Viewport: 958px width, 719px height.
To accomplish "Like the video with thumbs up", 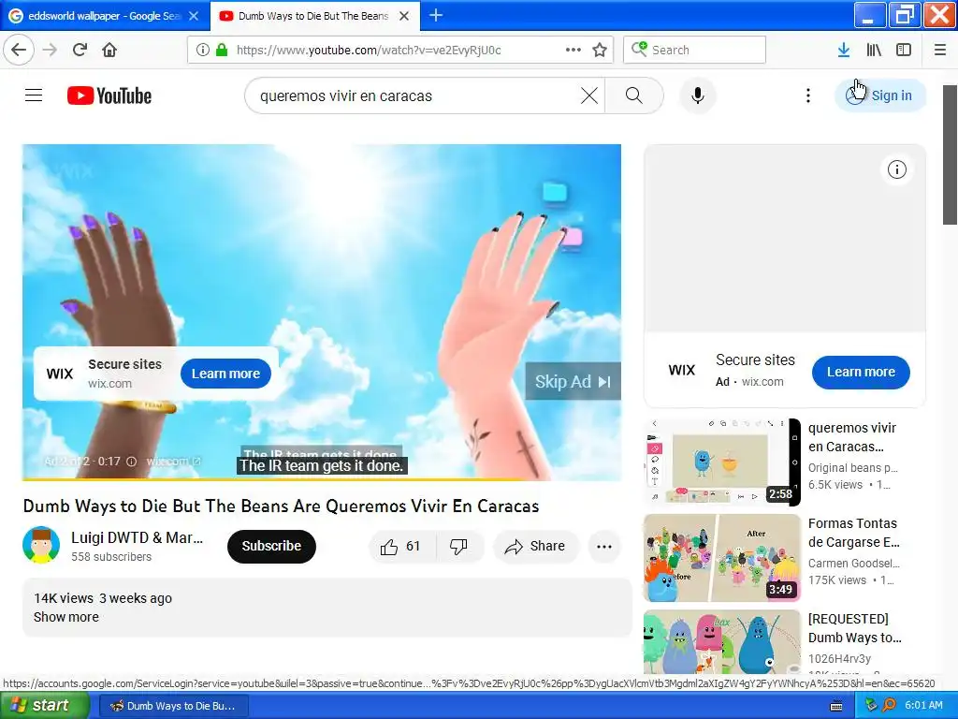I will (402, 546).
